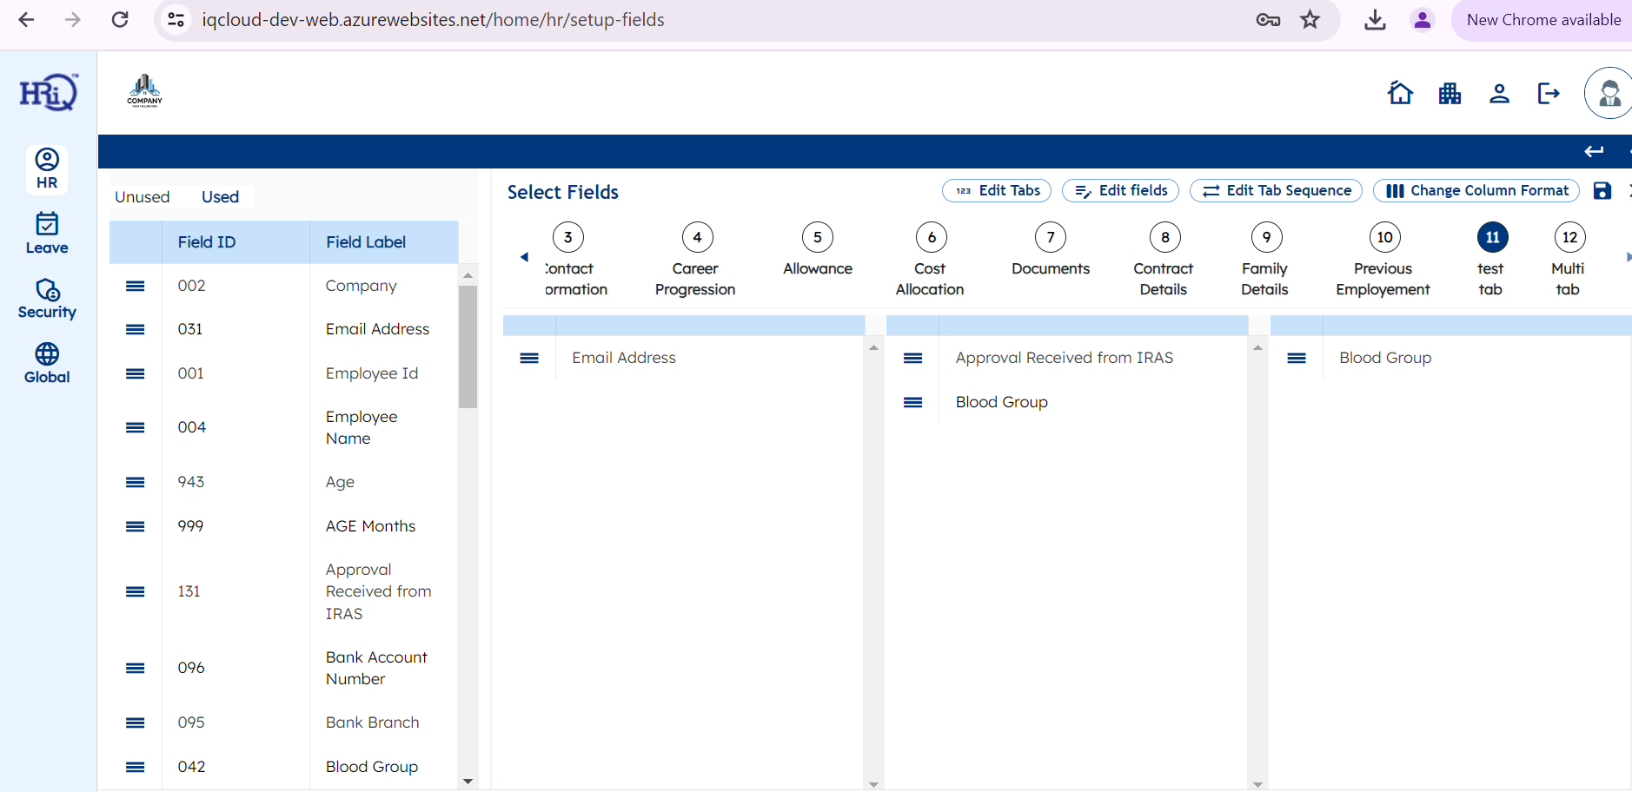Click the Home icon in the top bar
The height and width of the screenshot is (792, 1632).
tap(1400, 93)
